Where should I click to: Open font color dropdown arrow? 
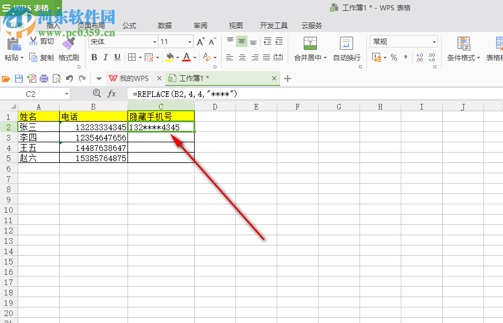195,58
